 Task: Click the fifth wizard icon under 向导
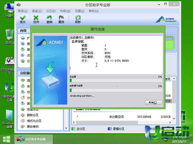(23, 61)
